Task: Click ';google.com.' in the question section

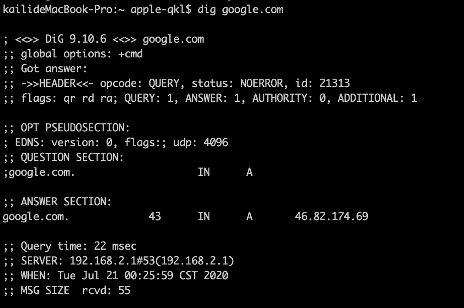Action: (x=39, y=172)
